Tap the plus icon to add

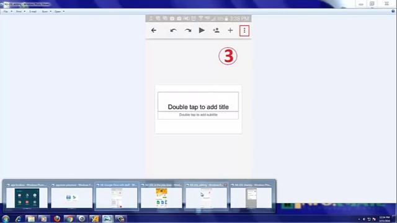(230, 30)
